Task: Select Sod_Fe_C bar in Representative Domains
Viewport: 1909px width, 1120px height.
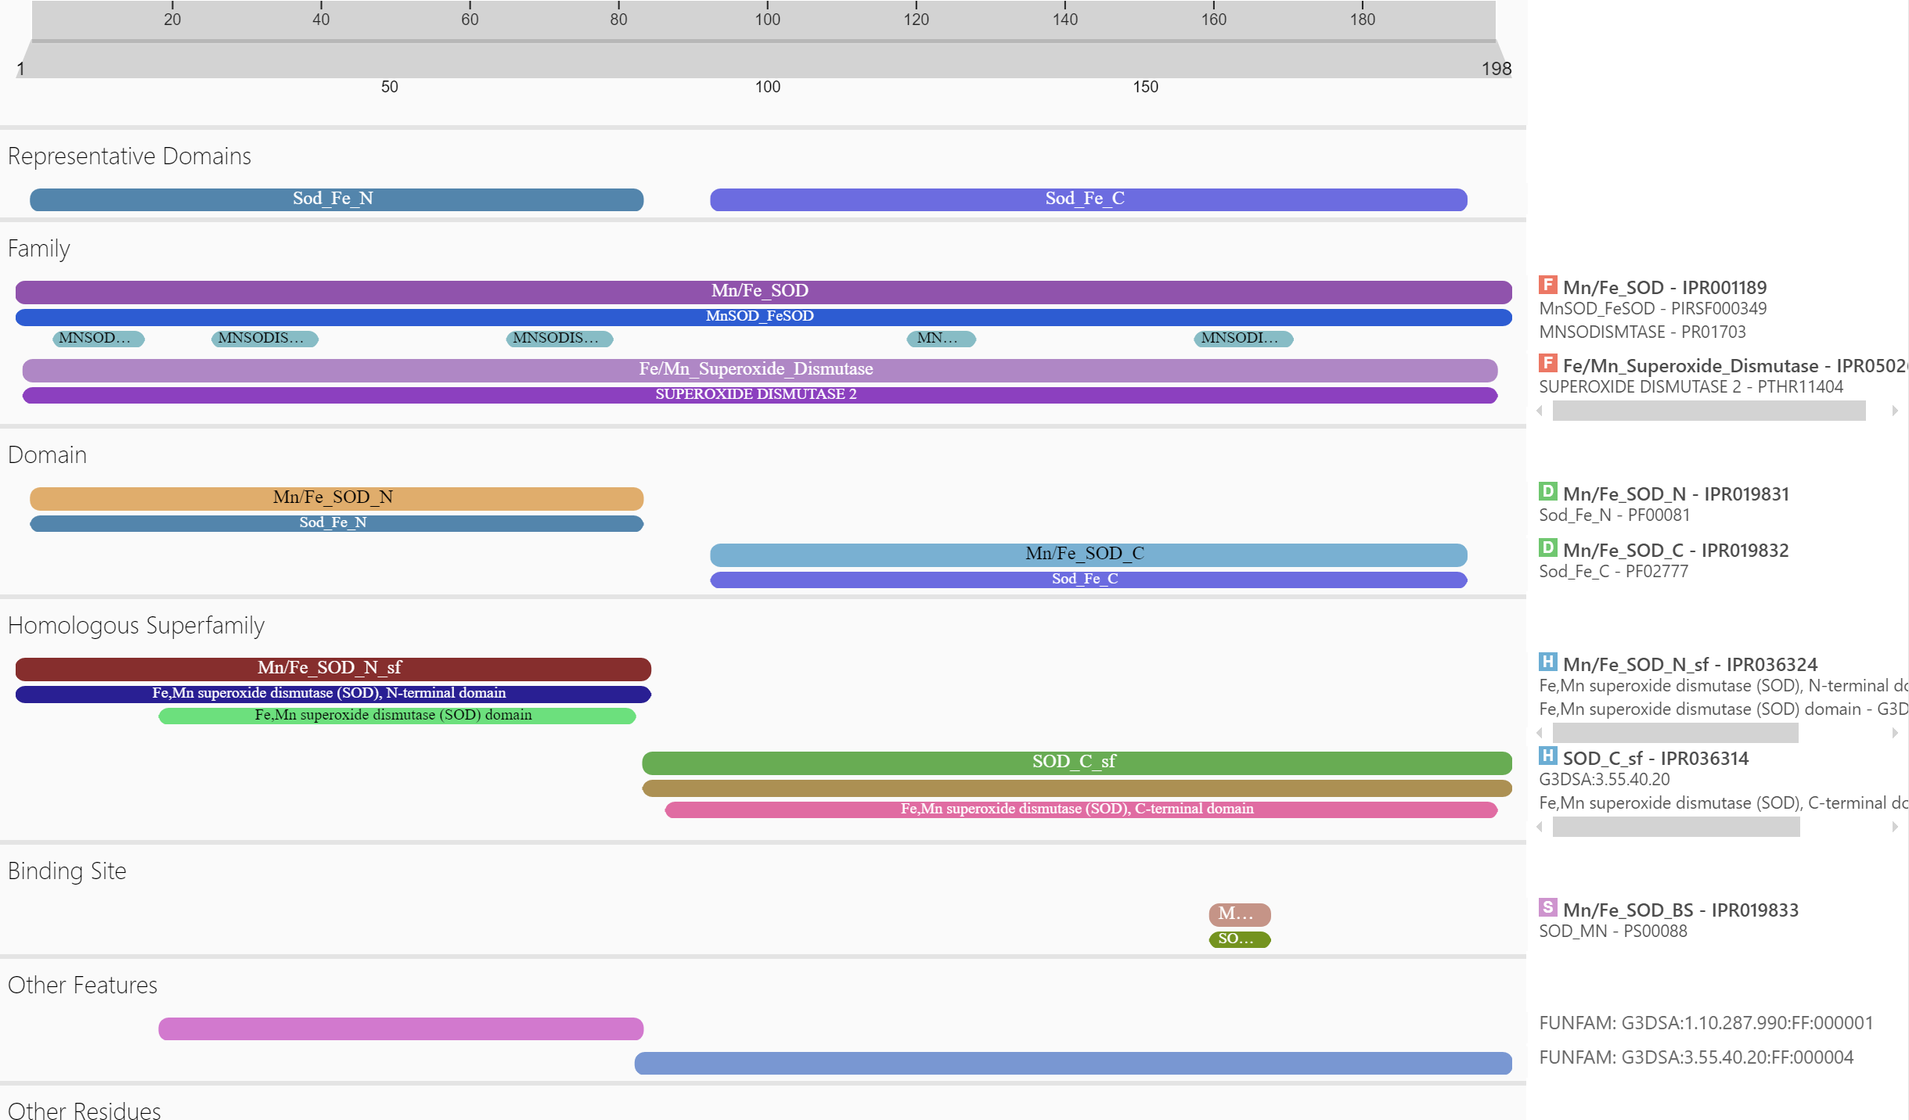Action: (x=1088, y=199)
